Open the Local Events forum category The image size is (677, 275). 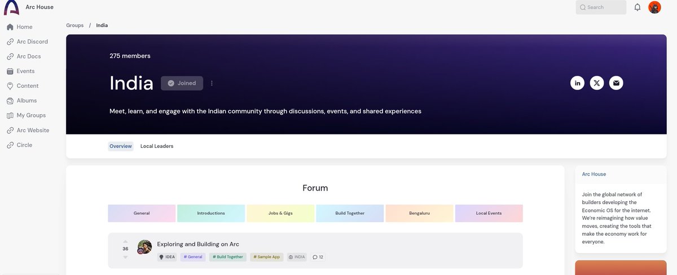(489, 214)
